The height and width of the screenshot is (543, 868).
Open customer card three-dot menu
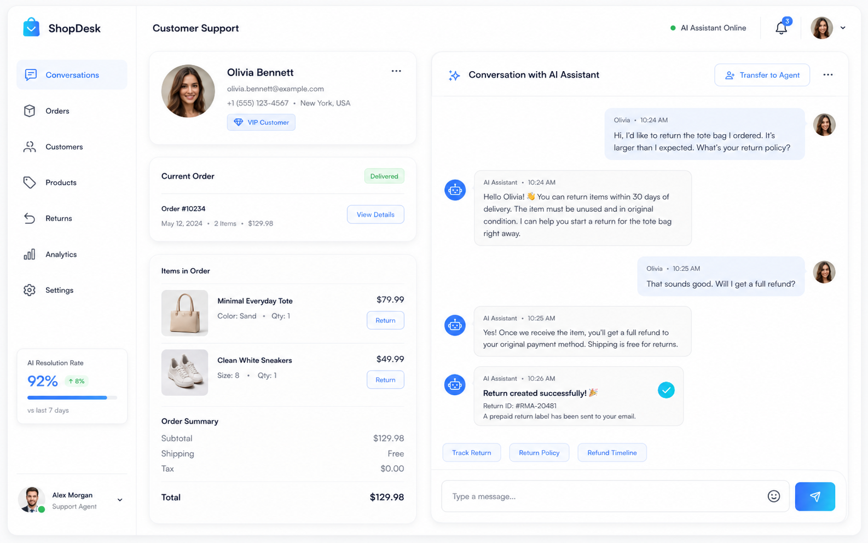click(396, 71)
